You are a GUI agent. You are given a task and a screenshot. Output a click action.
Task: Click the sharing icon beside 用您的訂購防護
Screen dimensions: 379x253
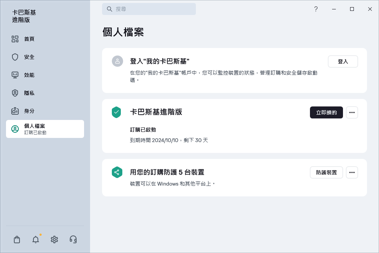pos(117,172)
